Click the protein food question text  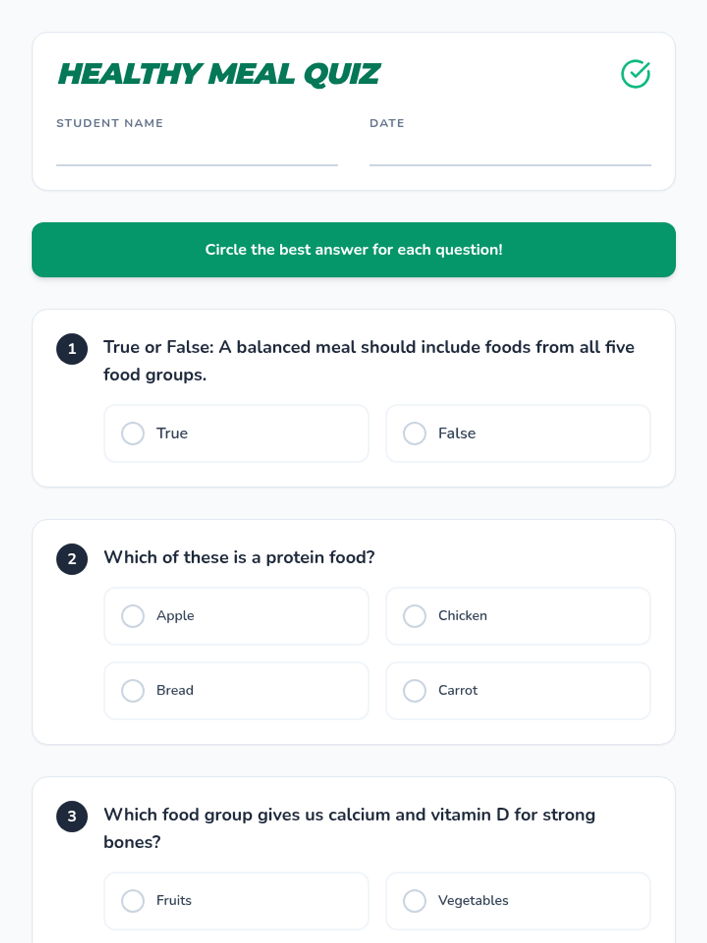(239, 558)
